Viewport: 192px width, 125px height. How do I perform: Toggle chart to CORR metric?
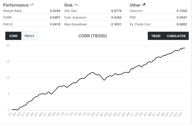(13, 36)
